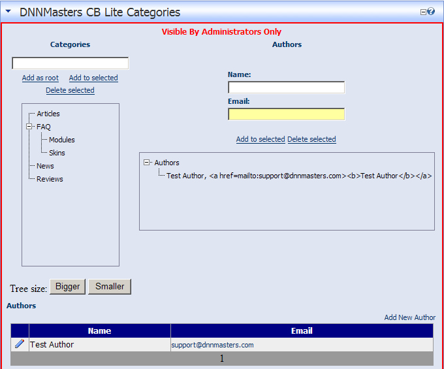Image resolution: width=444 pixels, height=369 pixels.
Task: Select the Reviews category
Action: point(50,179)
